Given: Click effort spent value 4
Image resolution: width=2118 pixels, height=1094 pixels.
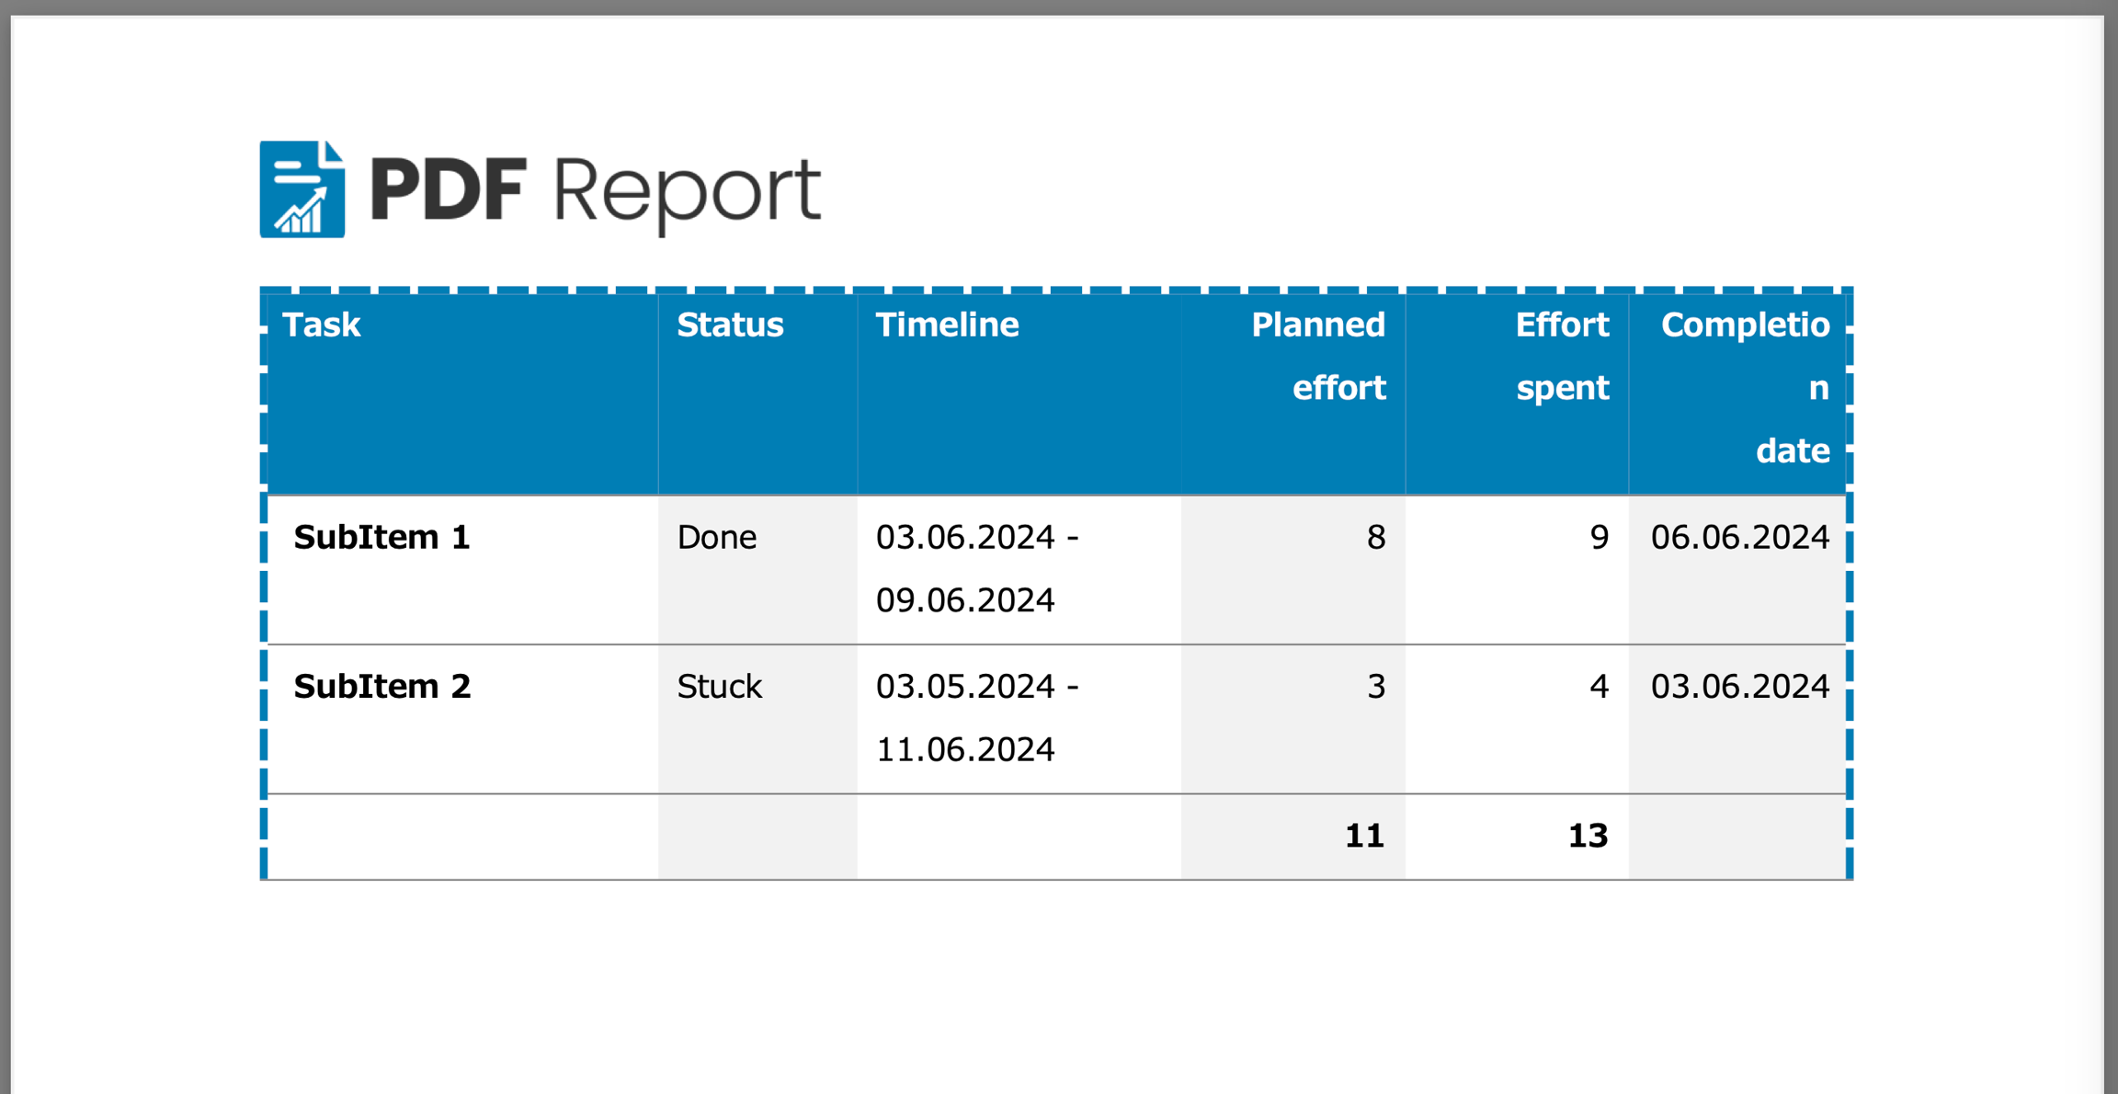Looking at the screenshot, I should point(1598,686).
